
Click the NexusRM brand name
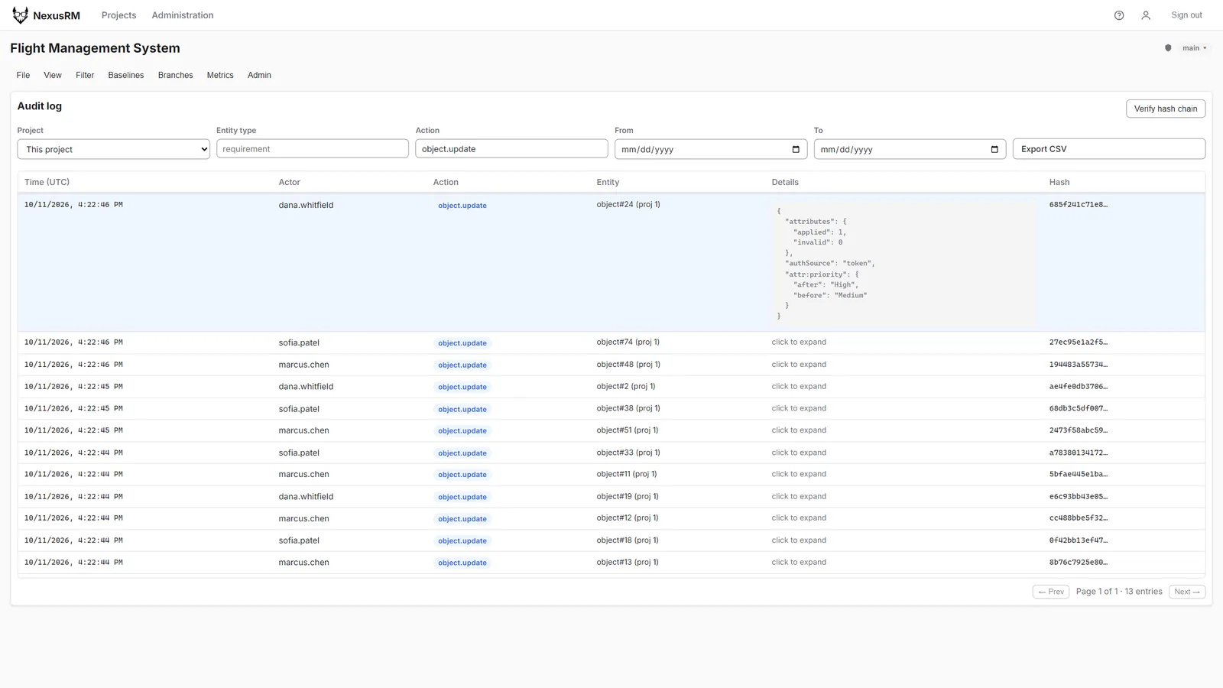pos(57,15)
